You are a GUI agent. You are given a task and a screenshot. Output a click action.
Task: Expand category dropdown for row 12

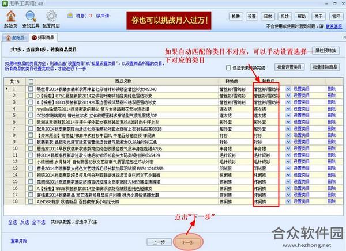[x=288, y=162]
